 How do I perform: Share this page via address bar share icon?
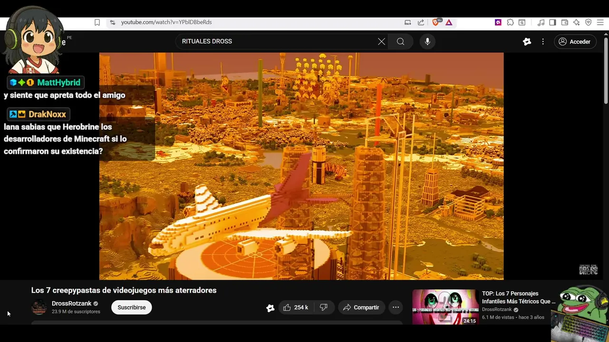421,22
